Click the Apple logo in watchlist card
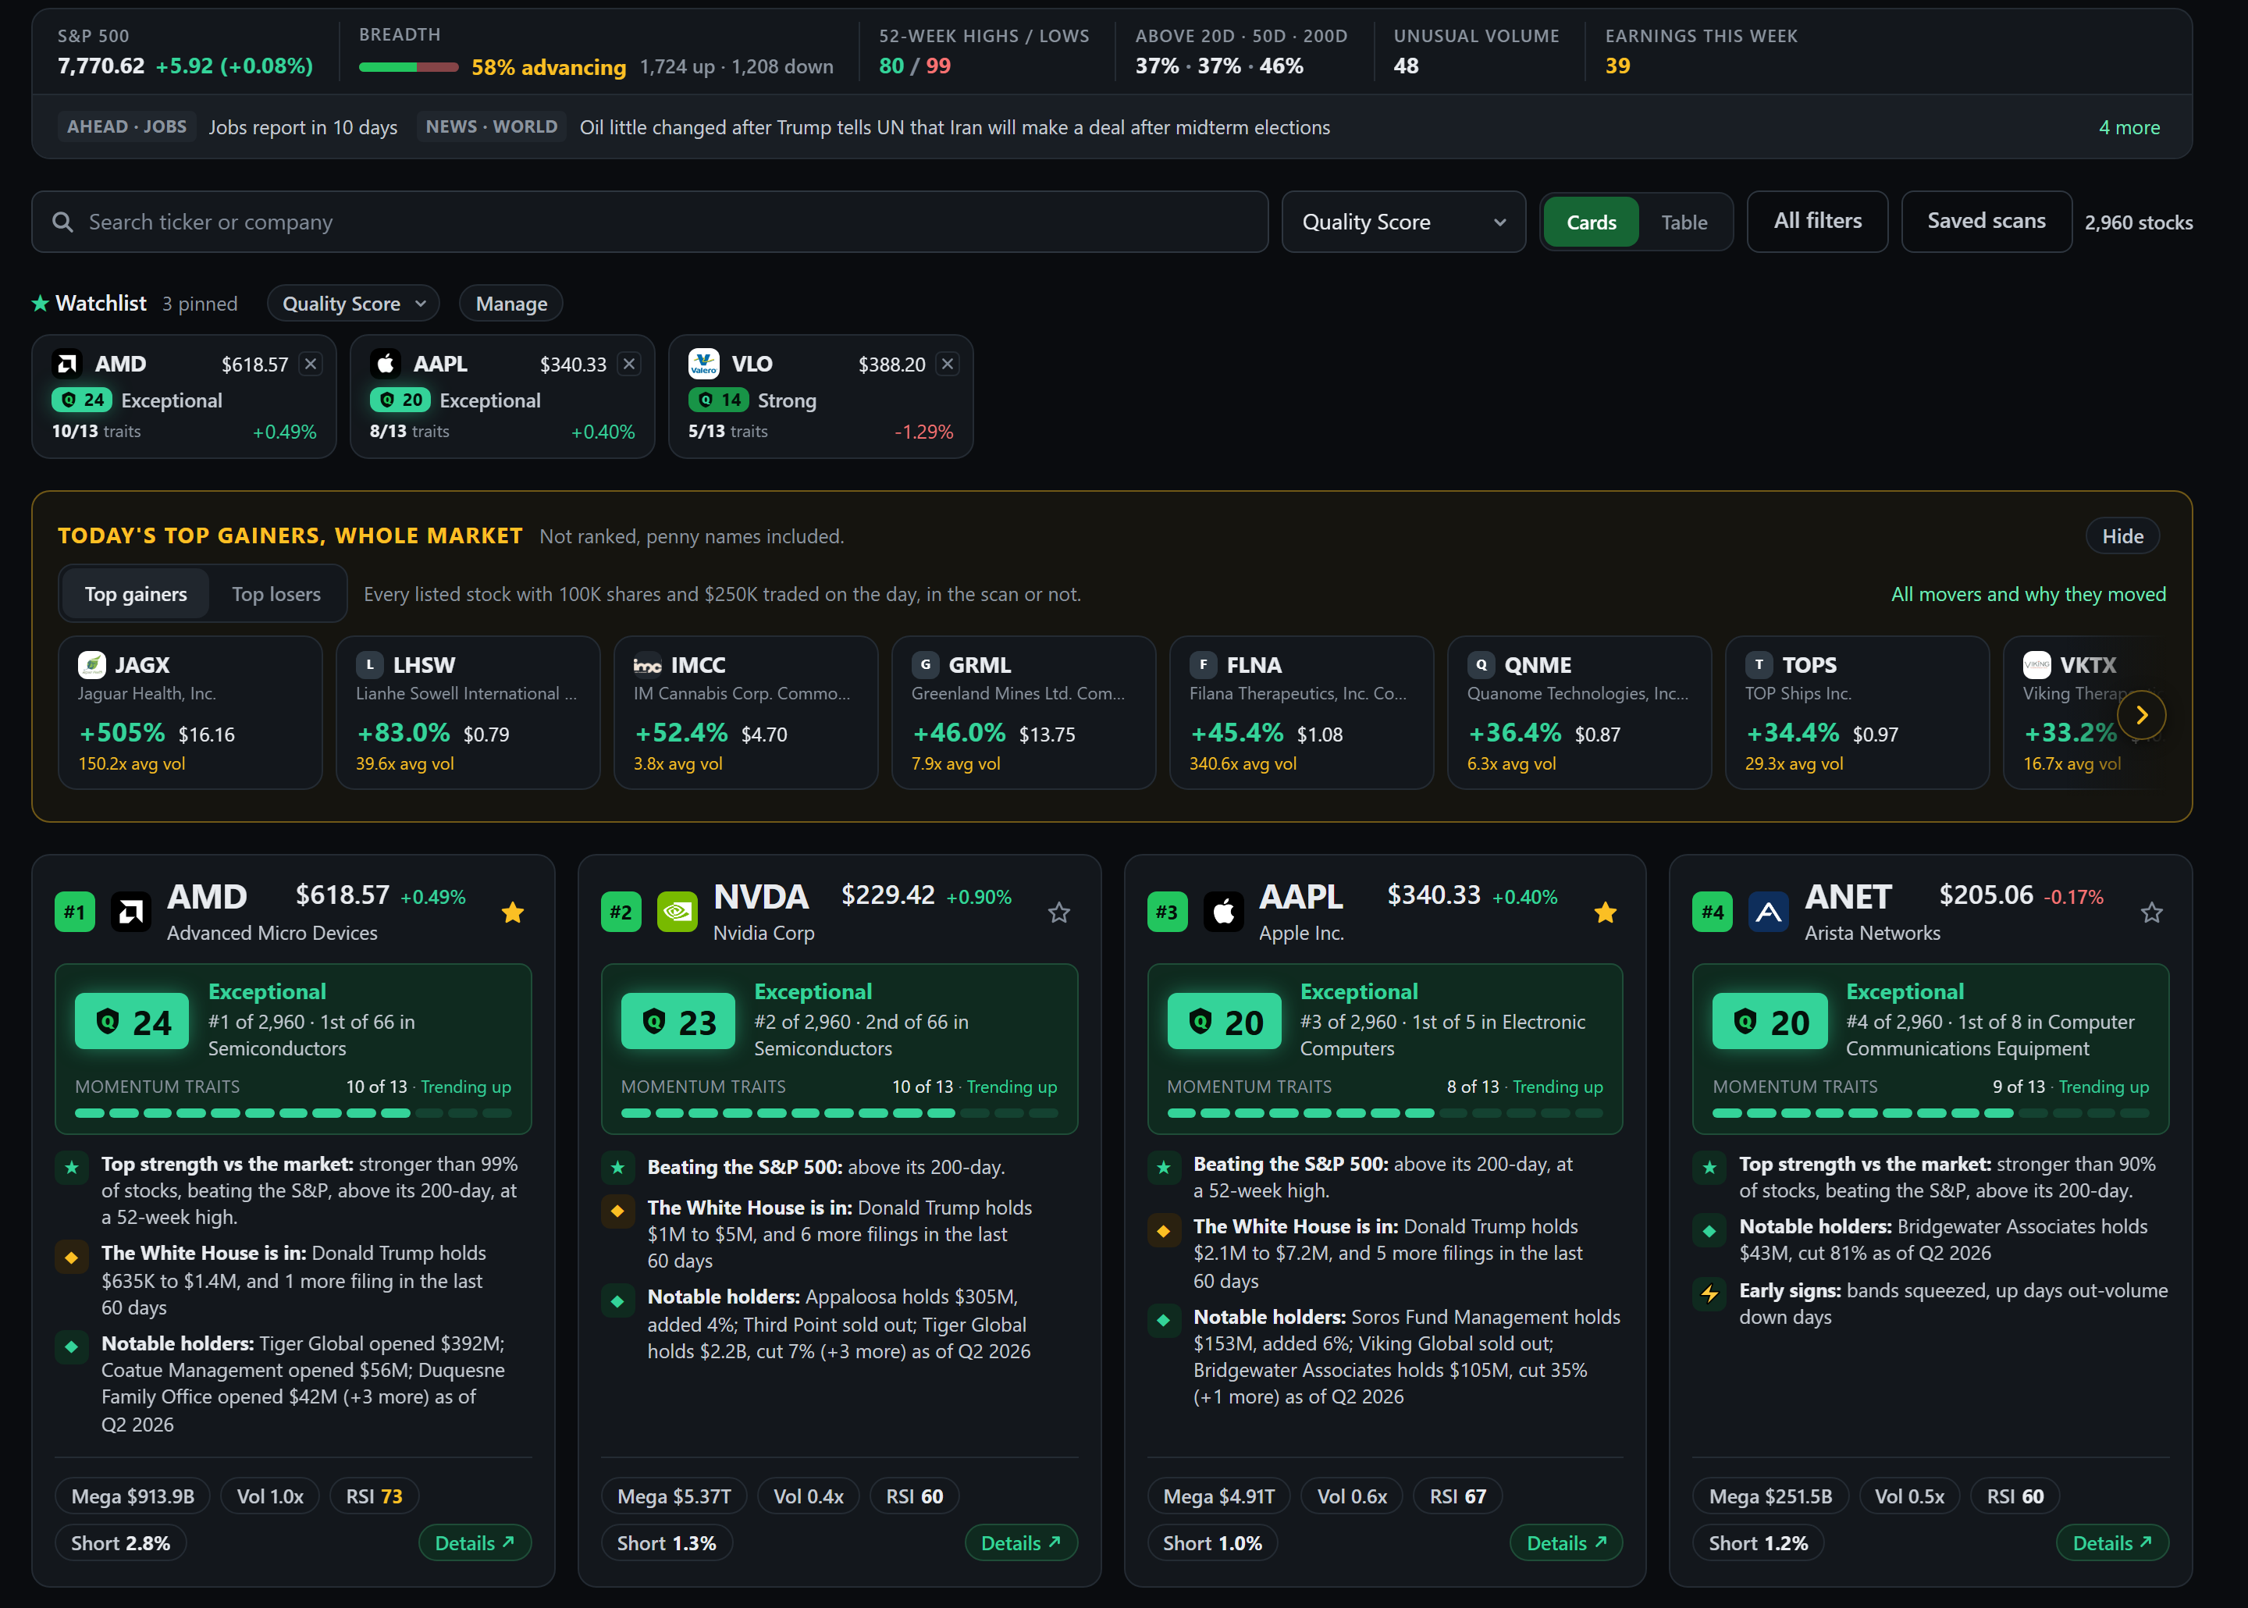Image resolution: width=2248 pixels, height=1608 pixels. click(385, 364)
